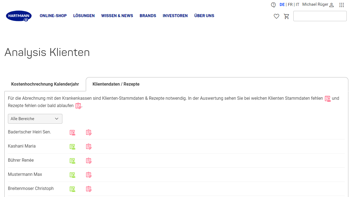This screenshot has height=197, width=350.
Task: Switch language to DE
Action: pyautogui.click(x=282, y=5)
